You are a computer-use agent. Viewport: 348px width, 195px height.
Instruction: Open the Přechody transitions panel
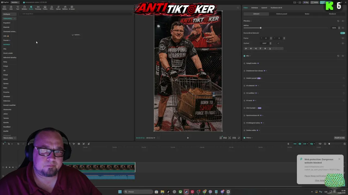coord(38,8)
